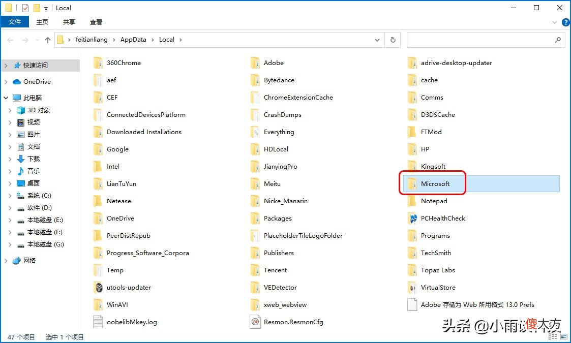Go back with the back arrow

[x=11, y=40]
